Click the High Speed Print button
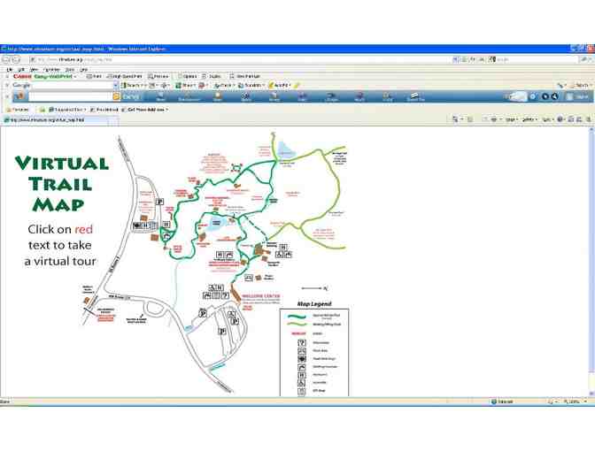595x451 pixels. pos(127,77)
